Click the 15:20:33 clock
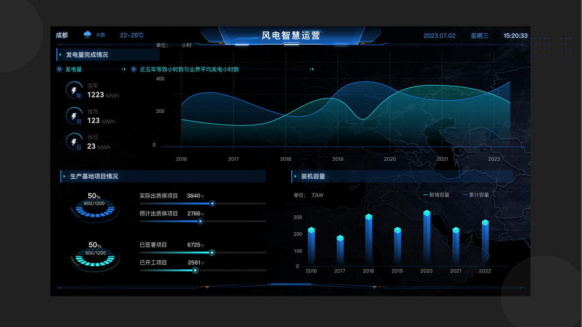The image size is (582, 327). point(515,35)
